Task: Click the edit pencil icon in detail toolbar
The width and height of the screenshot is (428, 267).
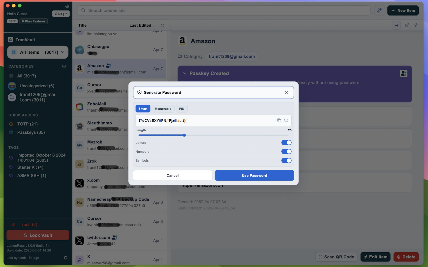Action: (x=407, y=25)
